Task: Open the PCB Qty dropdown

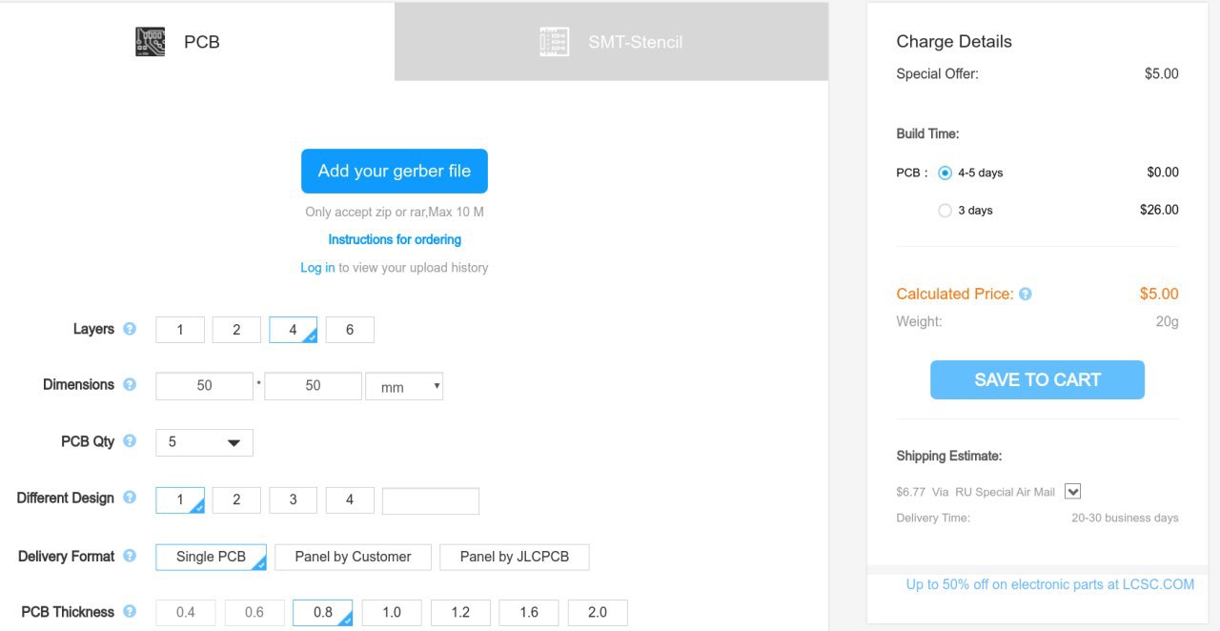Action: click(x=204, y=442)
